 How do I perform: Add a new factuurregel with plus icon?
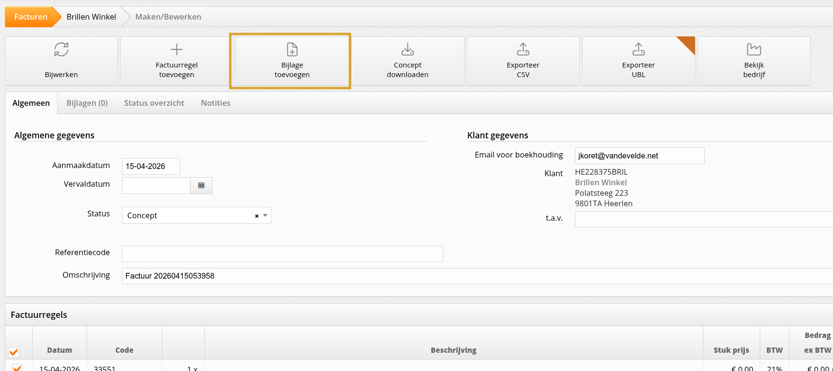pyautogui.click(x=177, y=49)
